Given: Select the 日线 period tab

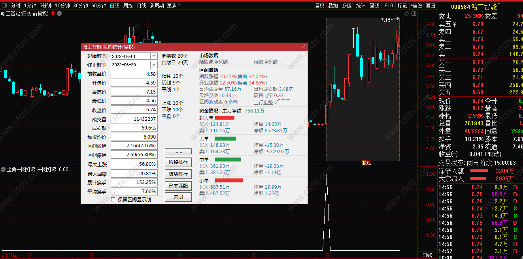Looking at the screenshot, I should tap(115, 6).
